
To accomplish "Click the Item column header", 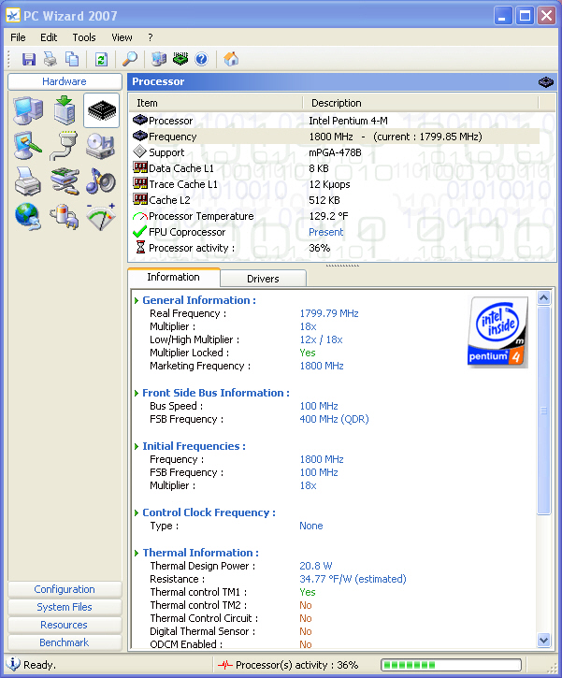I will click(x=216, y=103).
